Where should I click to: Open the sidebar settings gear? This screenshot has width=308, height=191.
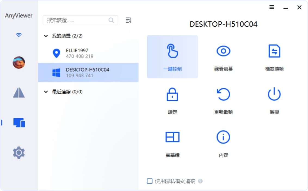19,152
